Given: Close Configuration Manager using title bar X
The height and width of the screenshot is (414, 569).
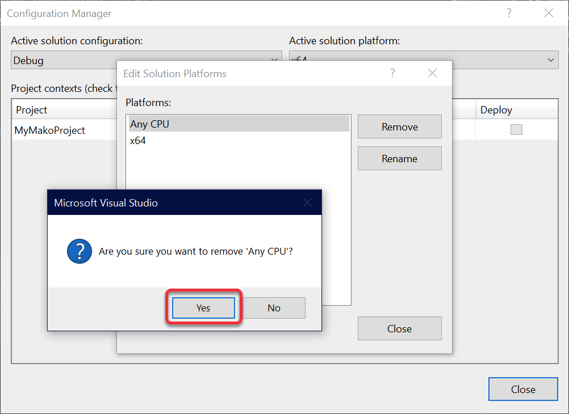Looking at the screenshot, I should click(548, 13).
